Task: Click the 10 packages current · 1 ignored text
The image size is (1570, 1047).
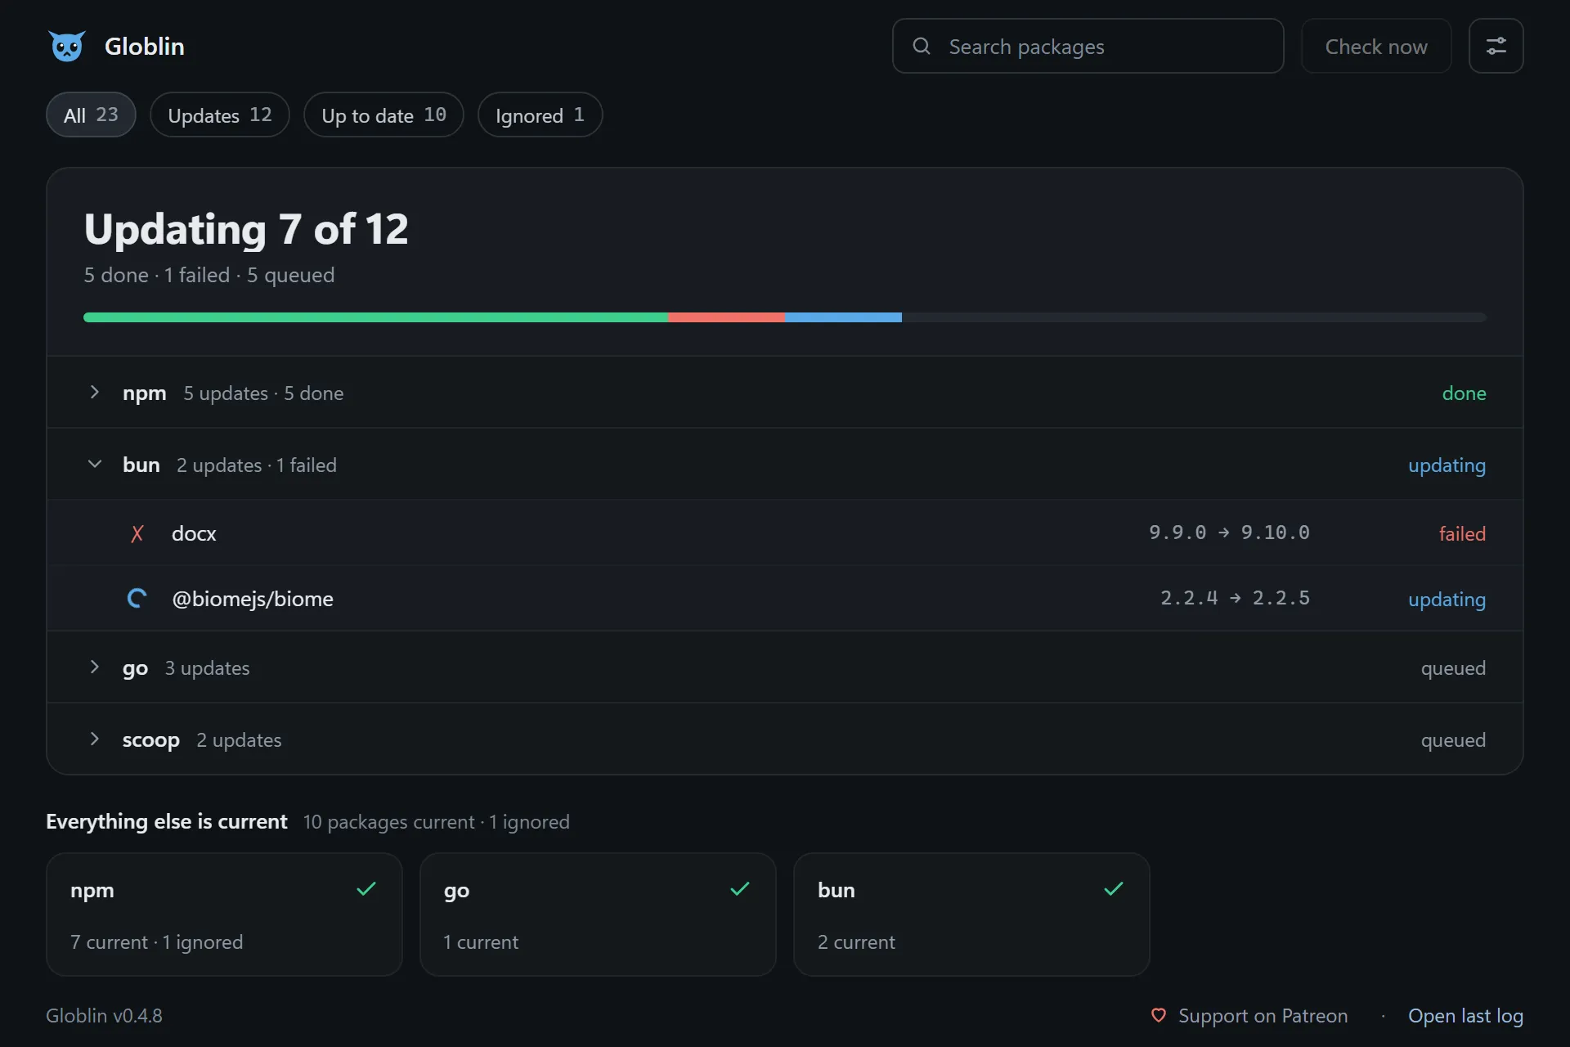Action: [x=436, y=821]
